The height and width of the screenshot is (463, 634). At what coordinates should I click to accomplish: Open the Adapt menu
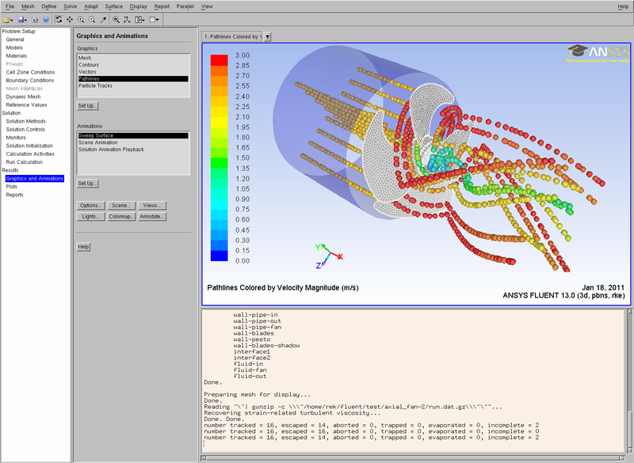click(90, 6)
